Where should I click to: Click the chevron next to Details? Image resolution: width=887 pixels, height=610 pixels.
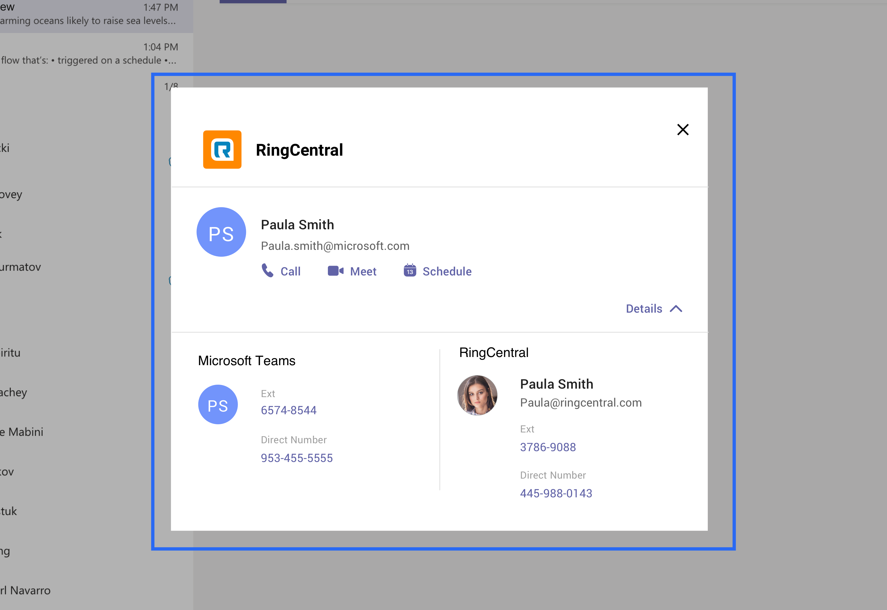pos(676,308)
